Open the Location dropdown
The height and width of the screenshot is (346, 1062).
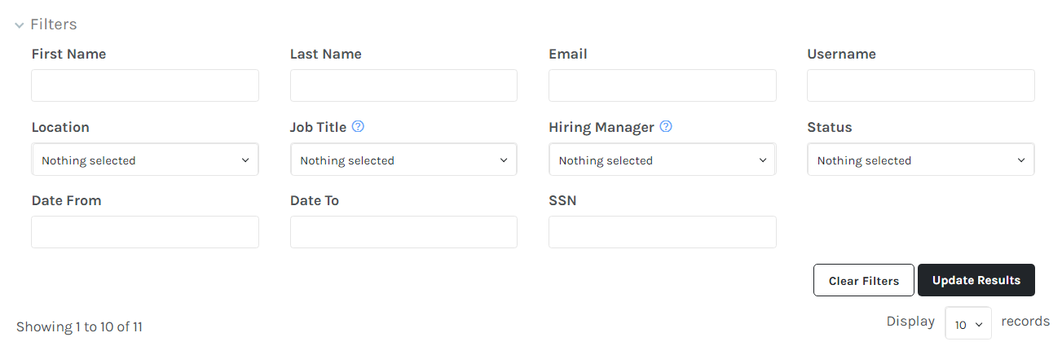[145, 160]
